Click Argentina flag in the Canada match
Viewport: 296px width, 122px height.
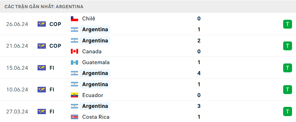pos(74,40)
